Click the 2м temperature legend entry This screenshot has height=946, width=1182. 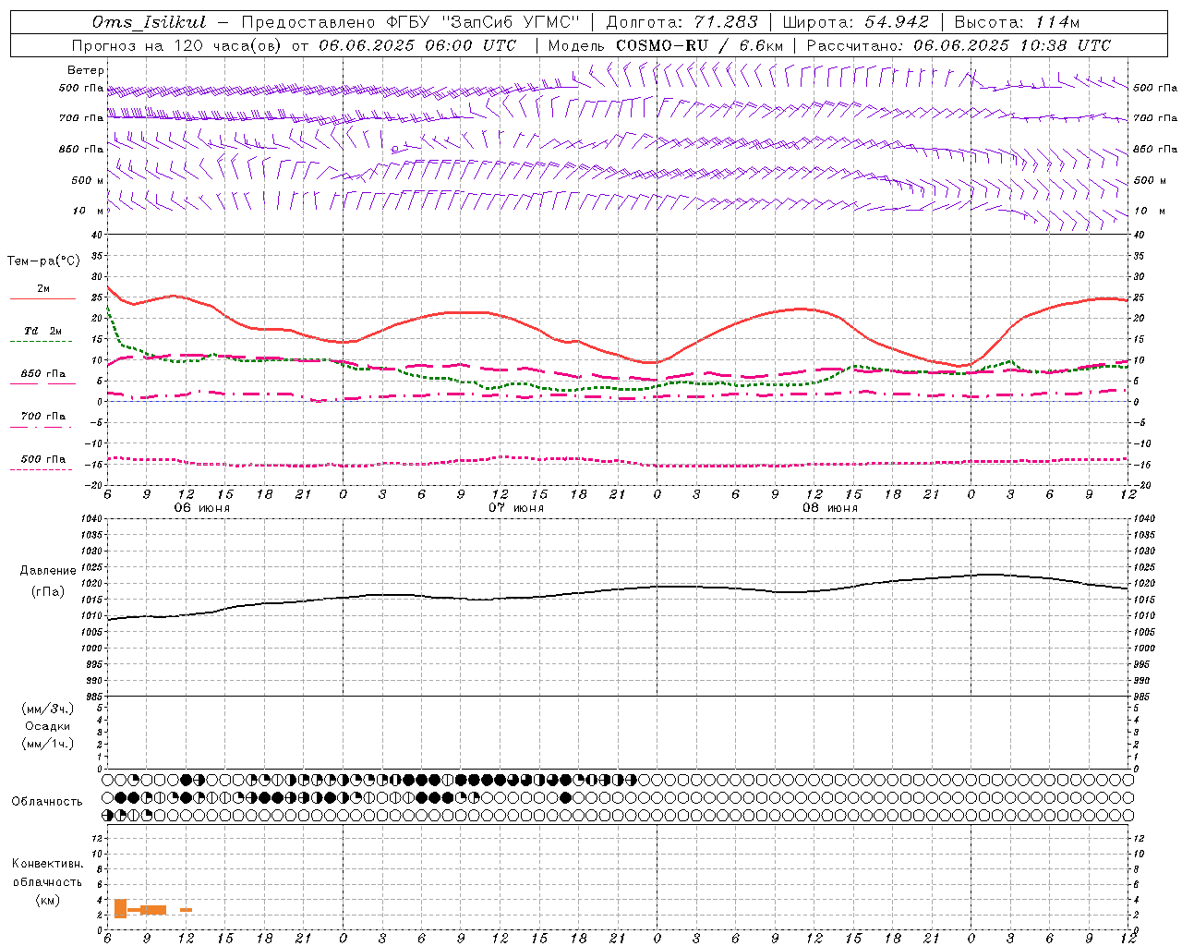(x=43, y=289)
